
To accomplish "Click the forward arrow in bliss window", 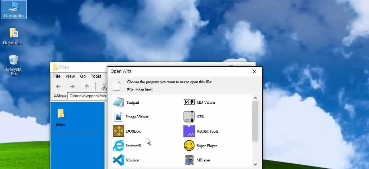I will coord(72,86).
